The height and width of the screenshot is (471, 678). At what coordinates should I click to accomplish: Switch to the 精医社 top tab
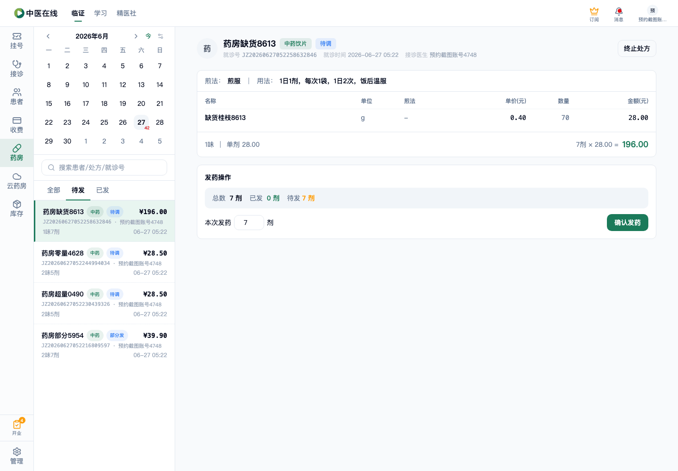coord(127,13)
